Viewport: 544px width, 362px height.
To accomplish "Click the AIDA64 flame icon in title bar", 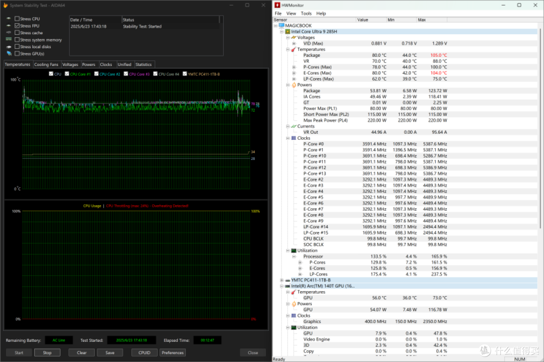I will (x=5, y=5).
